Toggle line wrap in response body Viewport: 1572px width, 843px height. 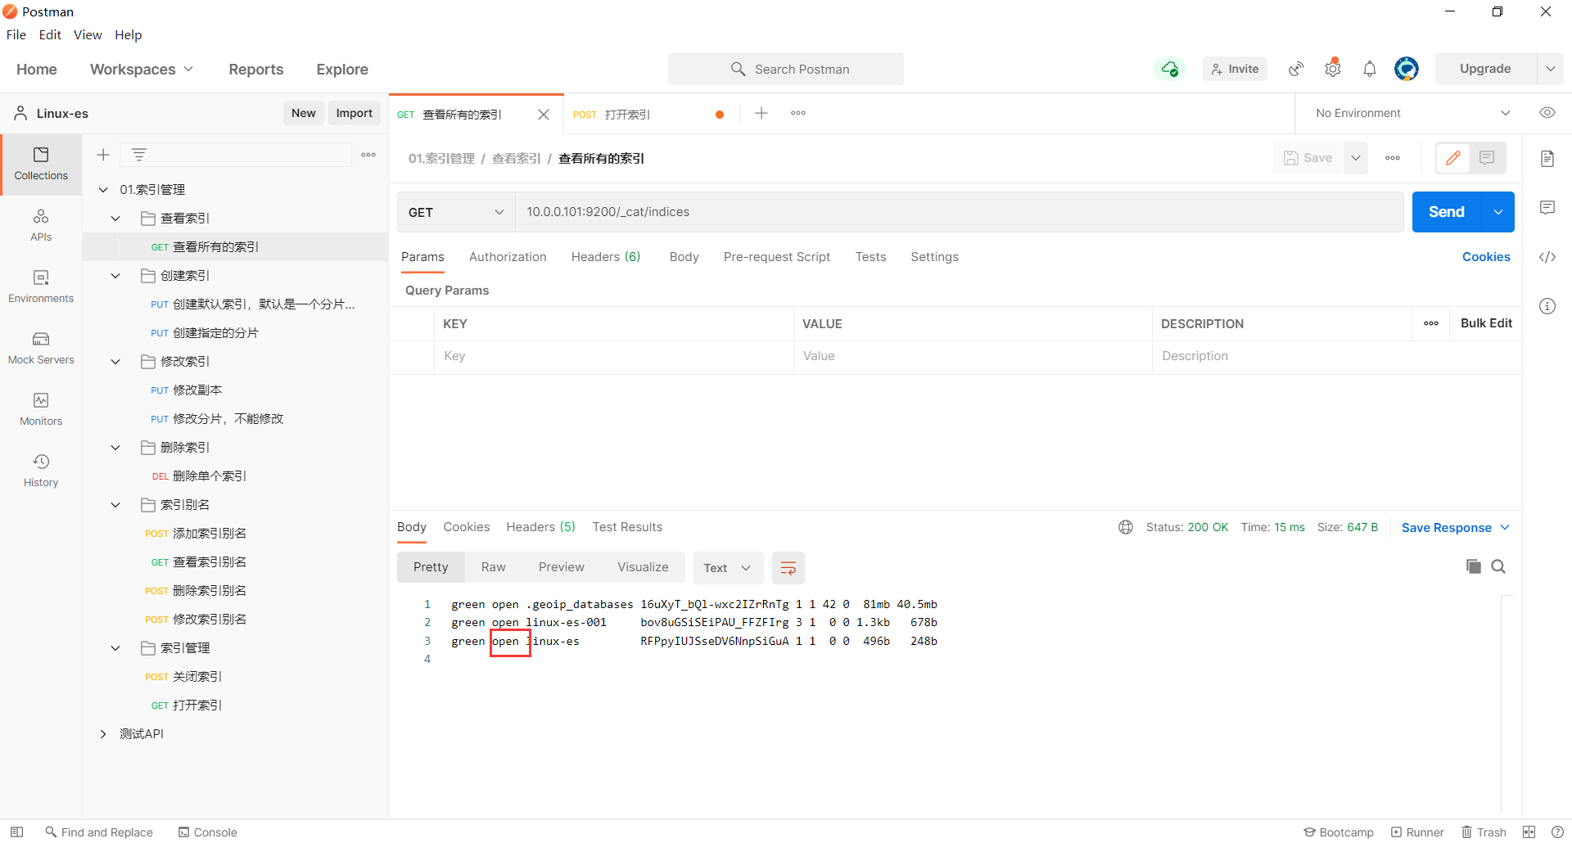(788, 568)
